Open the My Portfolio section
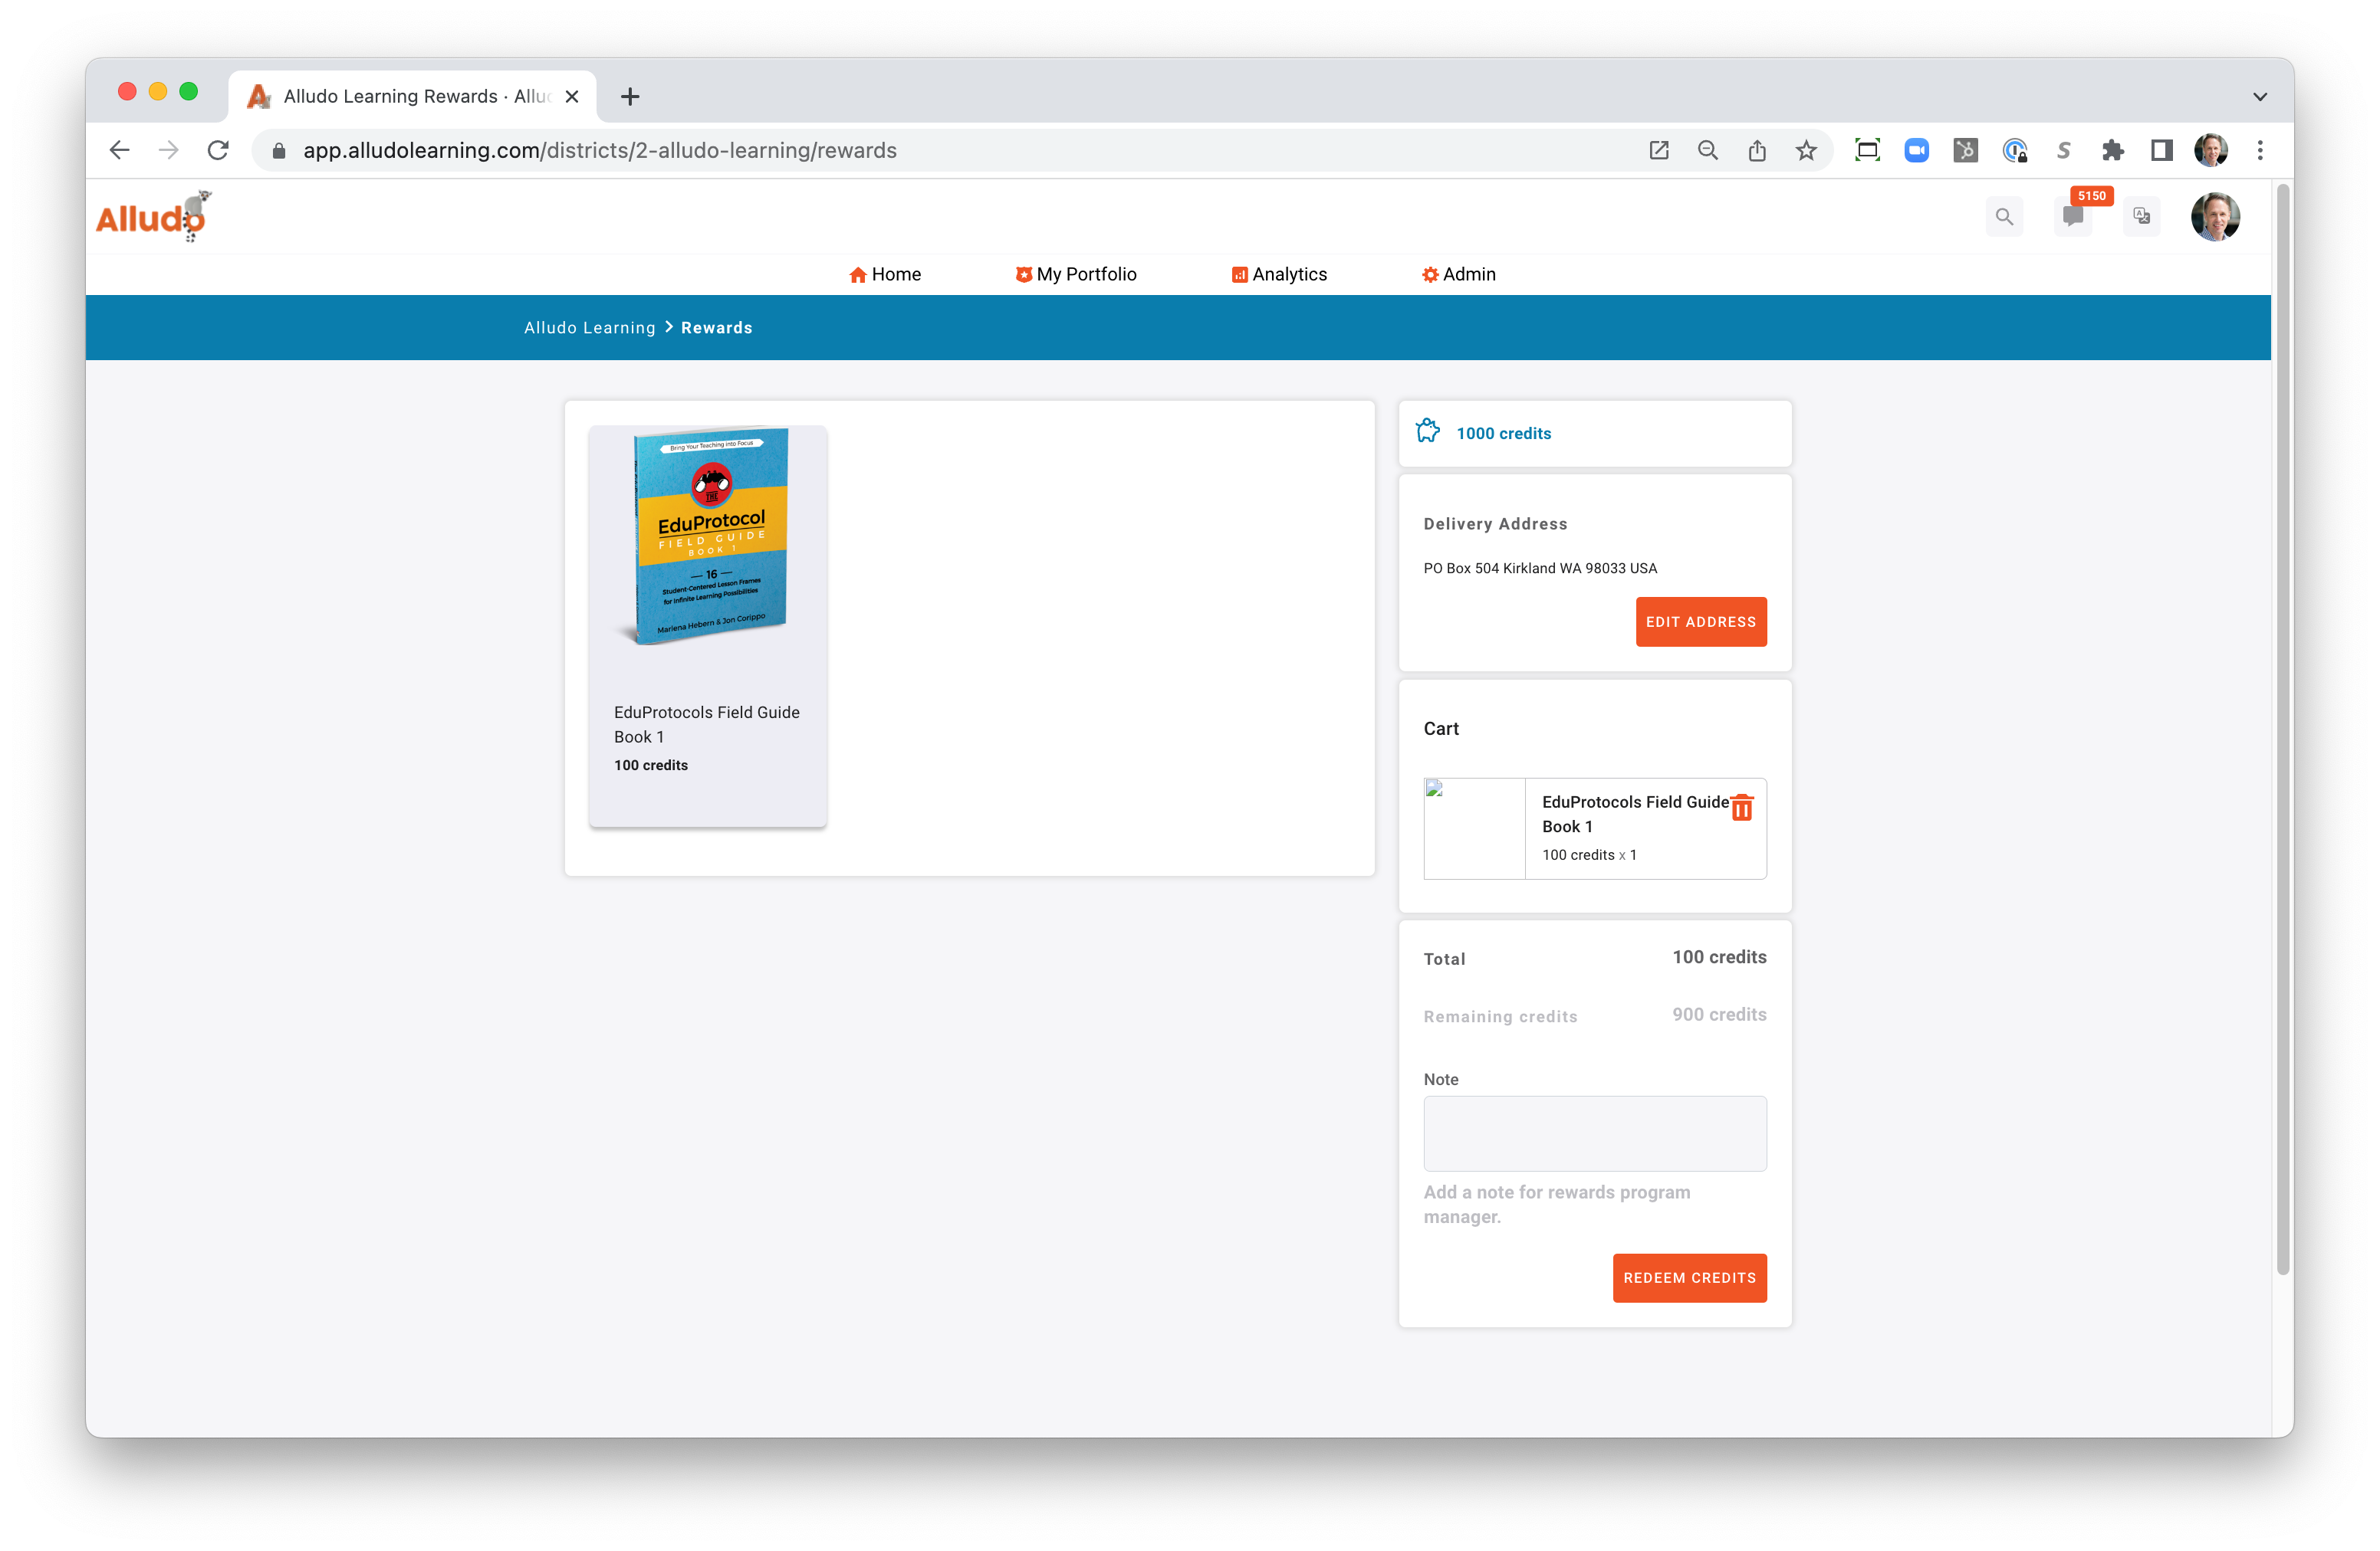Image resolution: width=2380 pixels, height=1551 pixels. [1075, 274]
